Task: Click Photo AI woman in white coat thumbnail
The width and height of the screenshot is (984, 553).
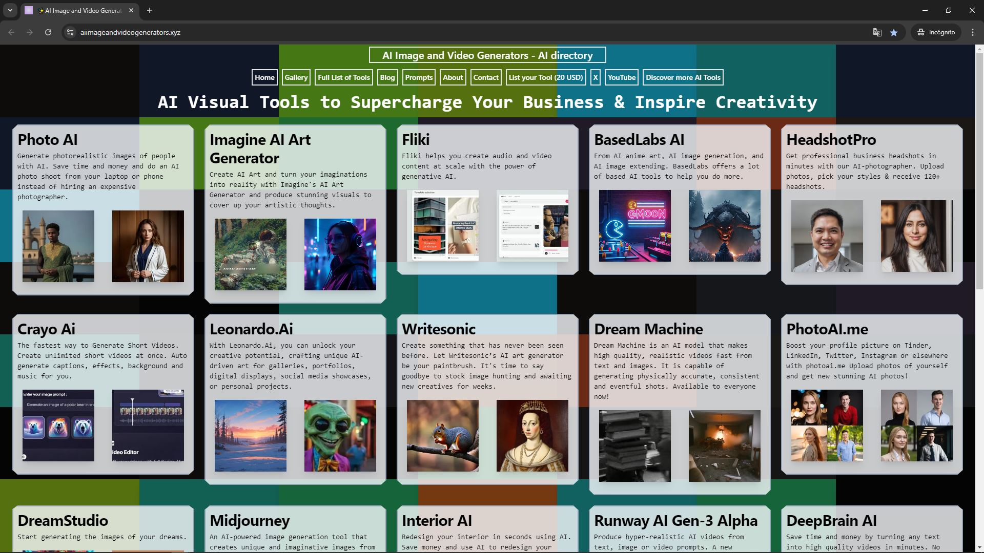Action: [148, 246]
